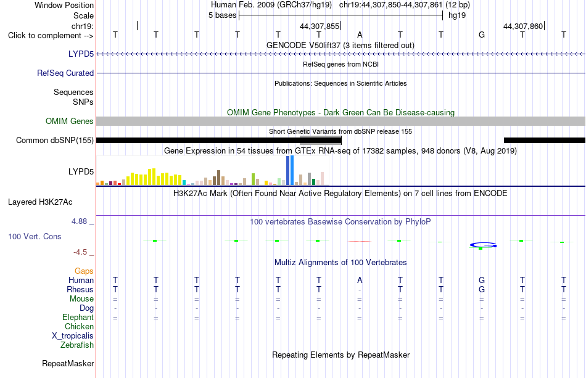Click the Human species label
This screenshot has width=586, height=378.
tap(81, 280)
